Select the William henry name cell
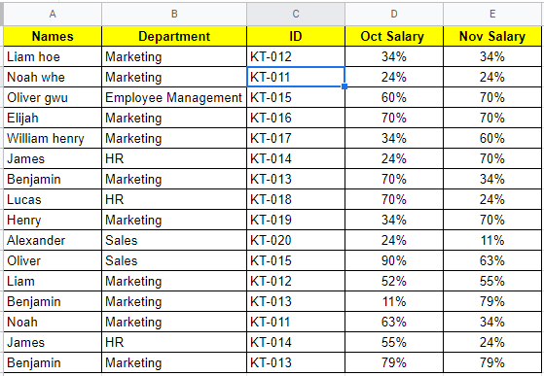Image resolution: width=544 pixels, height=376 pixels. (53, 139)
